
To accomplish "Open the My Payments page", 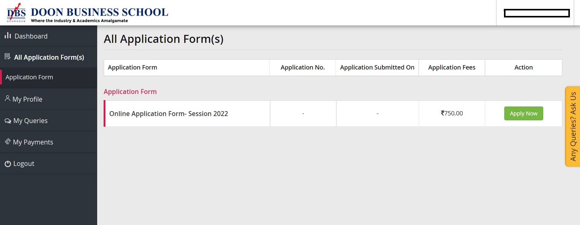I will (33, 142).
